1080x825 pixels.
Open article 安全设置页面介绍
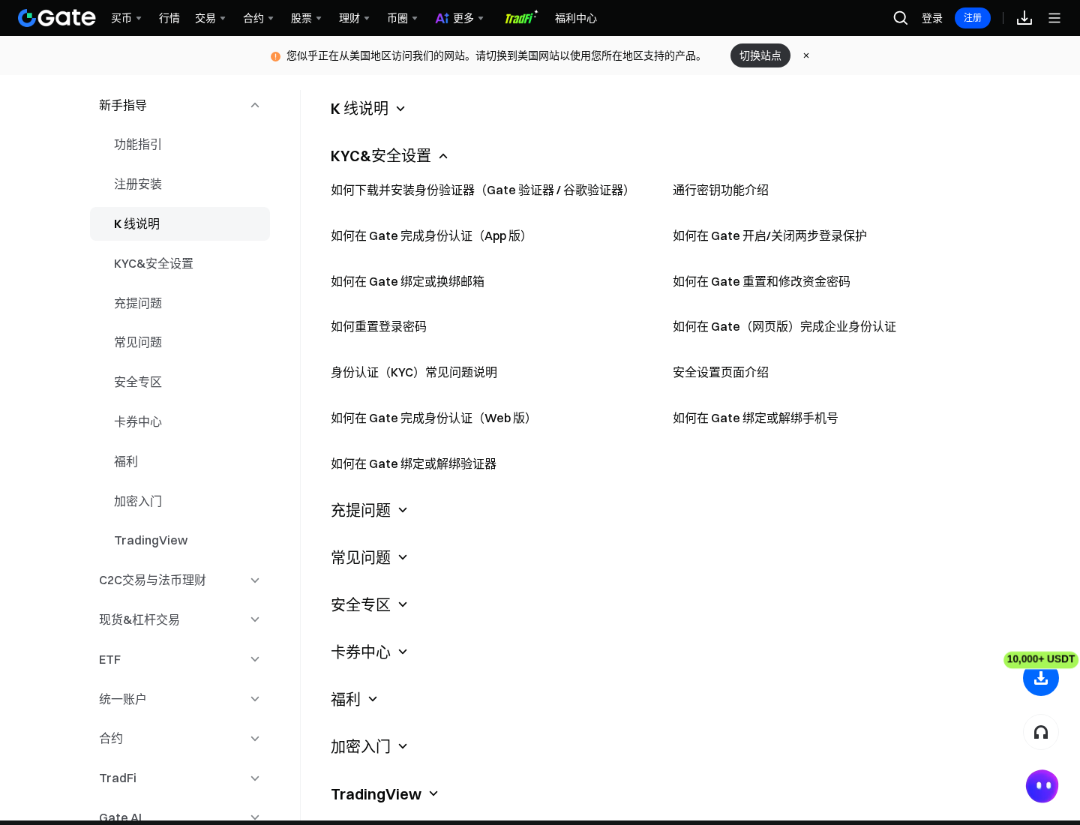click(x=721, y=372)
